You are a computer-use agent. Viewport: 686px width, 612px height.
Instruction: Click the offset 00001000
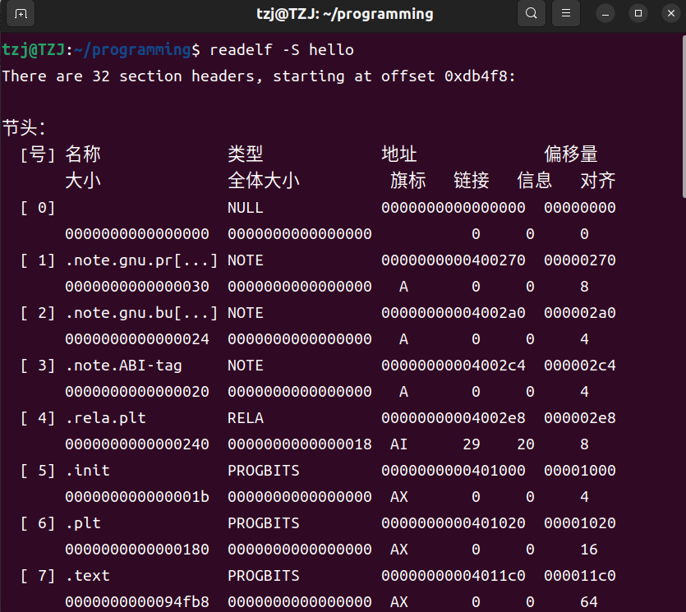(x=580, y=470)
